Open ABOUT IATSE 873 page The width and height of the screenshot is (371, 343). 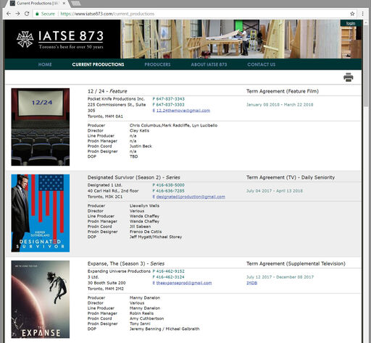[209, 64]
